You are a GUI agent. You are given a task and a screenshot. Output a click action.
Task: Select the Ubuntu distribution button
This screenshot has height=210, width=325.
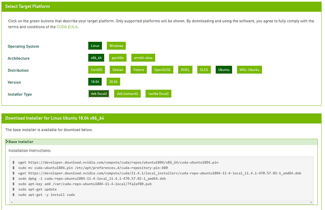[x=224, y=70]
